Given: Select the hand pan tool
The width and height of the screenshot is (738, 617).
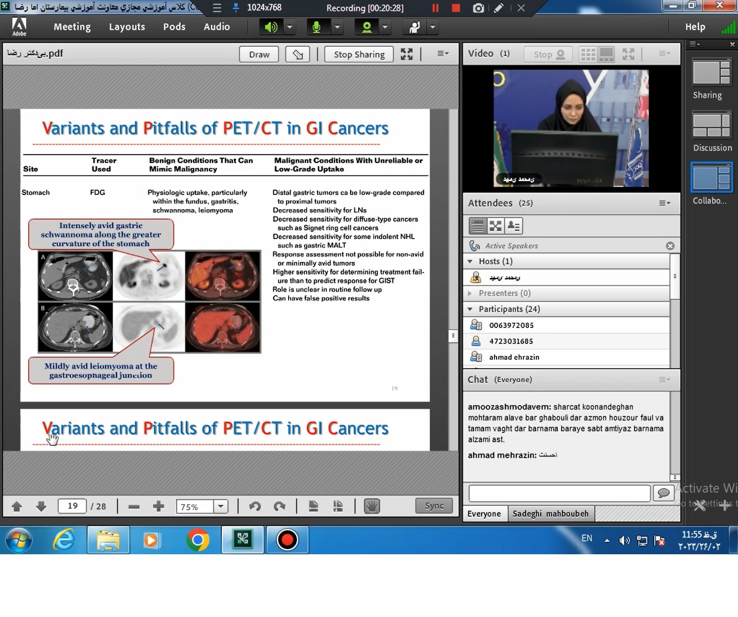Looking at the screenshot, I should [372, 506].
